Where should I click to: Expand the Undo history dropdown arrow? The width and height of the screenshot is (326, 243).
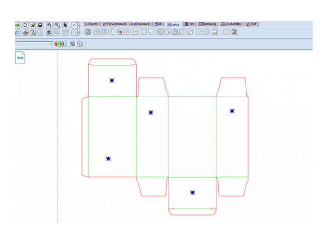tap(79, 25)
